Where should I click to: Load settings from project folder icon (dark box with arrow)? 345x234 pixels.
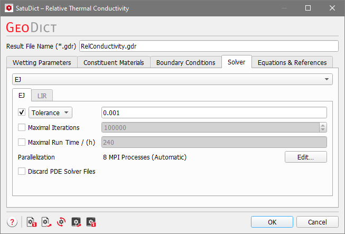(76, 222)
